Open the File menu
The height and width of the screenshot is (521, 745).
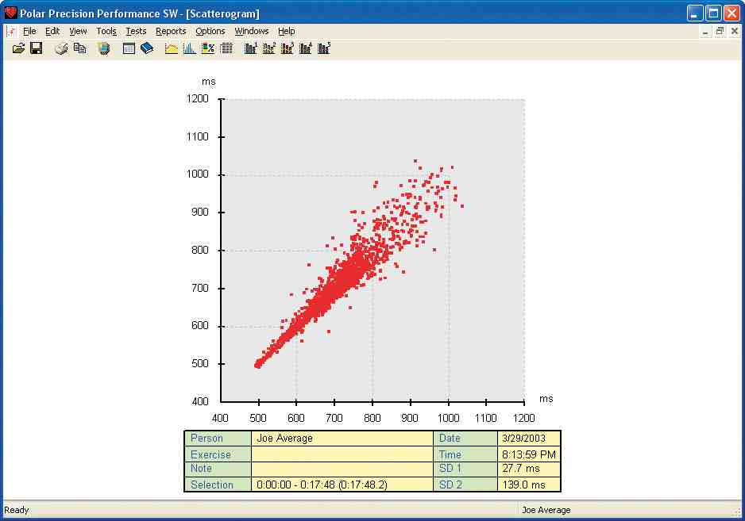(x=29, y=32)
